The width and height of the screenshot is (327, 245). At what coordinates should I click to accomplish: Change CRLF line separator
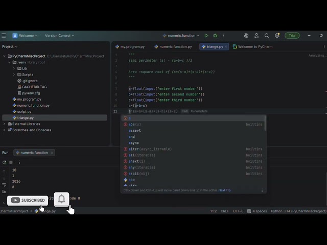(x=225, y=211)
